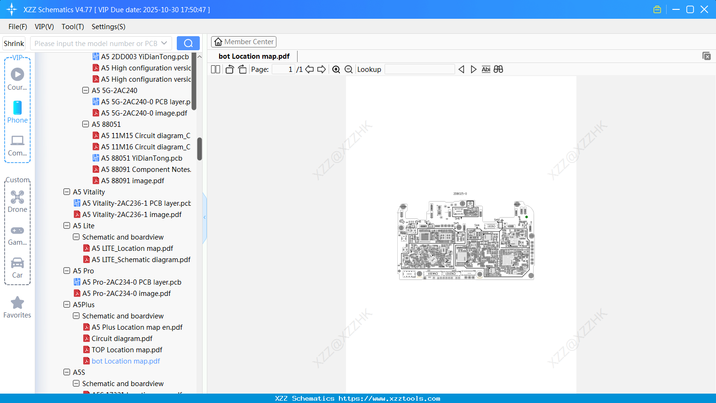Open the Settings(S) menu
Image resolution: width=716 pixels, height=403 pixels.
(x=109, y=27)
